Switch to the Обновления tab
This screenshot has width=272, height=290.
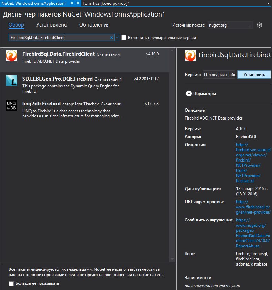[94, 25]
